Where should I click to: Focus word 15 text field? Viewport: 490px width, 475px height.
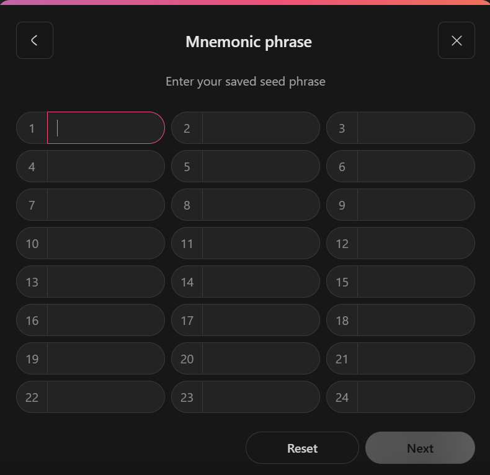coord(416,282)
